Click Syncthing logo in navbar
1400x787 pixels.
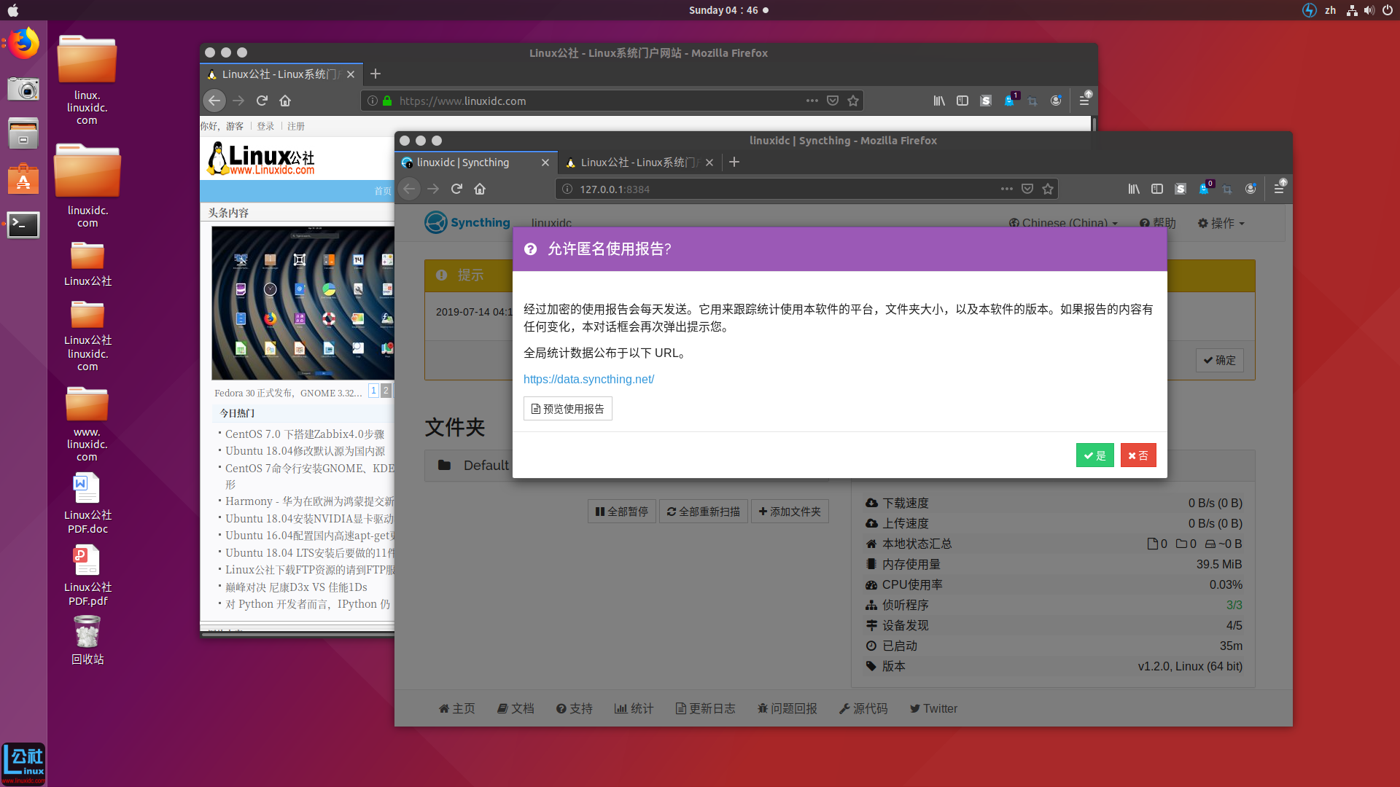click(467, 222)
